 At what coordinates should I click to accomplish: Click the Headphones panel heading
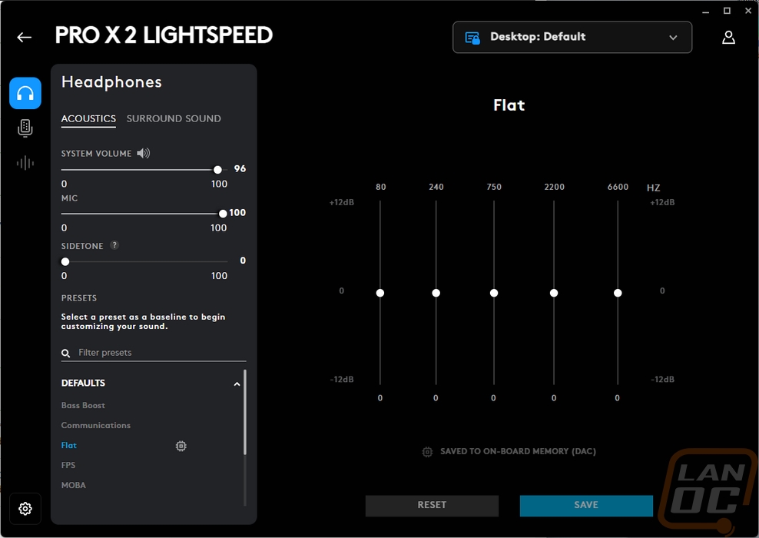[111, 82]
